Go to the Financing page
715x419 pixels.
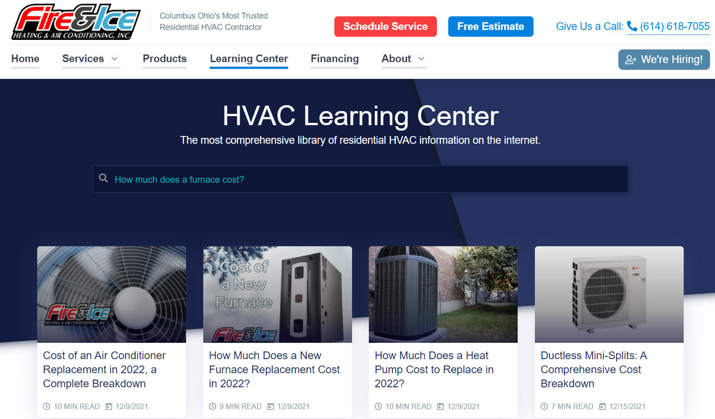click(334, 59)
